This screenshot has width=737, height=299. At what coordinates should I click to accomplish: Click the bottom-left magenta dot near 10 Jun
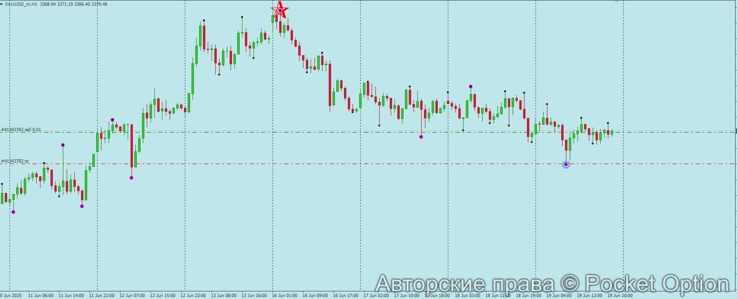13,212
